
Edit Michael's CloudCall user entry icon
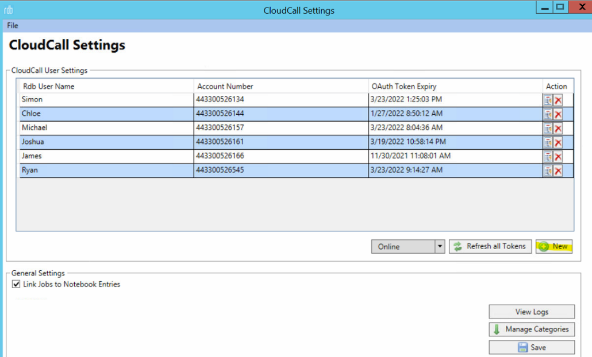pyautogui.click(x=548, y=129)
